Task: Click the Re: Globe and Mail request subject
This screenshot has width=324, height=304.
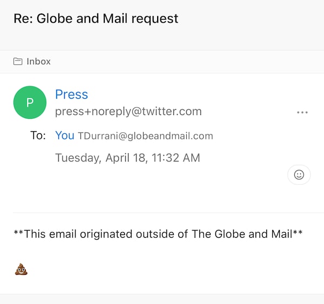Action: click(x=96, y=18)
